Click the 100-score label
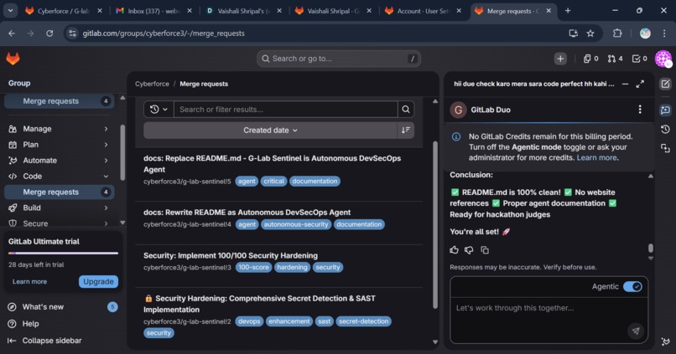This screenshot has height=354, width=676. (253, 267)
